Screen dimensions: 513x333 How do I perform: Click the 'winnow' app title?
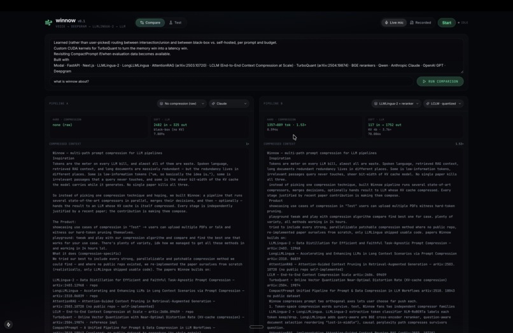click(x=66, y=20)
